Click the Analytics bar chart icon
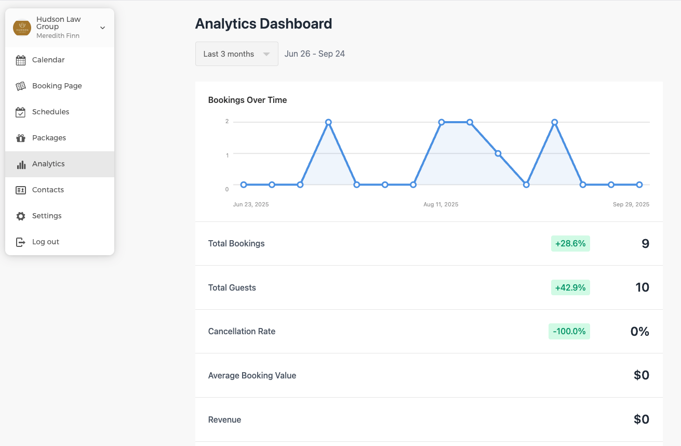681x446 pixels. pyautogui.click(x=21, y=164)
